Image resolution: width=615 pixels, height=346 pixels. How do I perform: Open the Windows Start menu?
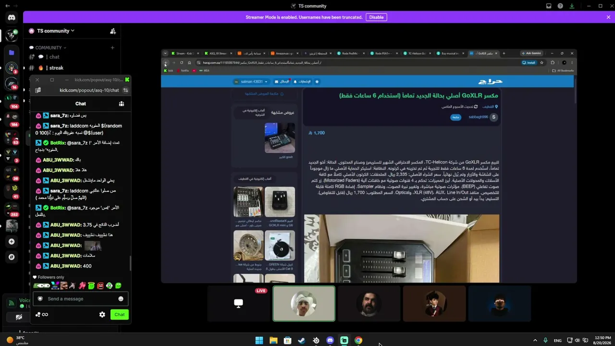pos(259,340)
